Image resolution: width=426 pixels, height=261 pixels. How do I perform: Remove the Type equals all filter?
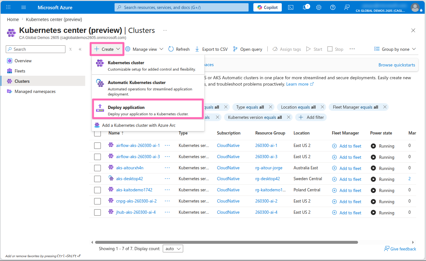271,107
